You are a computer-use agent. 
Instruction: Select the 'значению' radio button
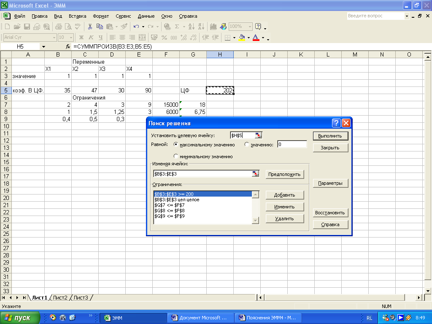[x=247, y=145]
